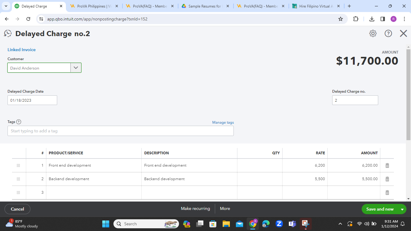The height and width of the screenshot is (231, 411).
Task: Focus the Tags input field
Action: [121, 131]
